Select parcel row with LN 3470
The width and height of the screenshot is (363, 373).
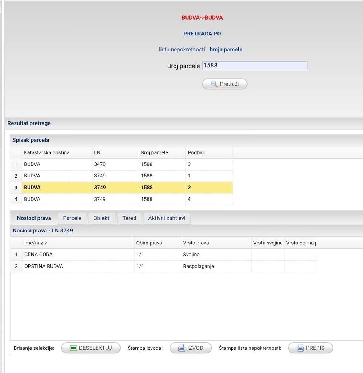tap(99, 164)
